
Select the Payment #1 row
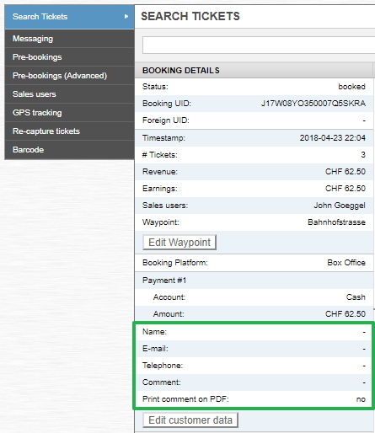click(254, 281)
